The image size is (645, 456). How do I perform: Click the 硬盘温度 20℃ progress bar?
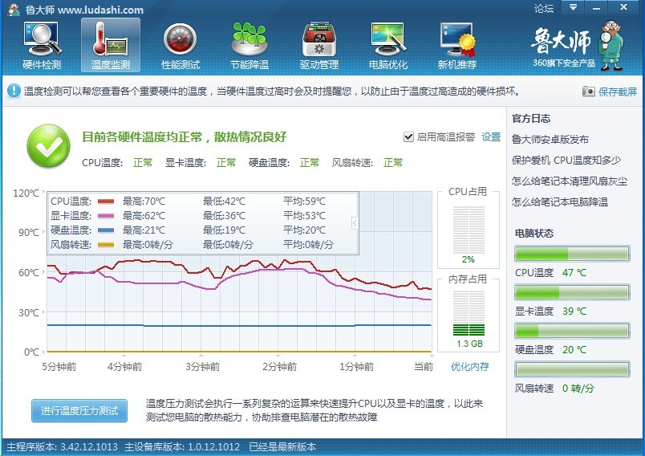click(x=572, y=331)
